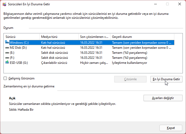186x134 pixels.
Task: Click the disabled Çözümle button
Action: click(x=130, y=79)
